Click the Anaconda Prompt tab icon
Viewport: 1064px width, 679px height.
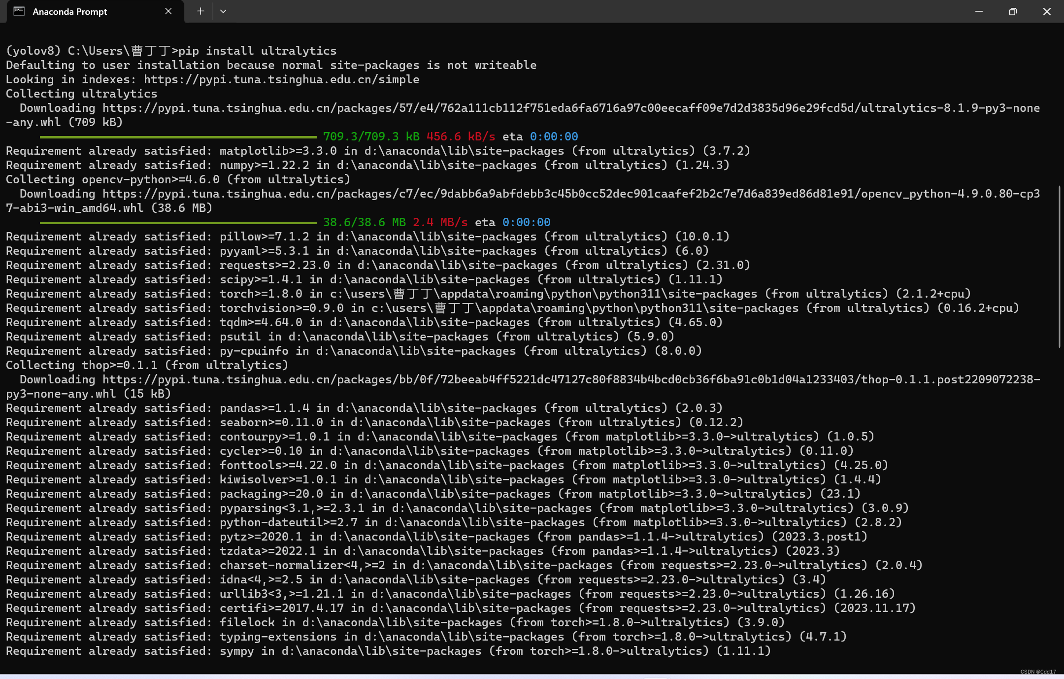pyautogui.click(x=19, y=11)
